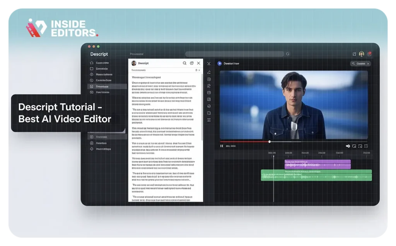This screenshot has height=246, width=396.
Task: Search within the white transcript panel
Action: pyautogui.click(x=184, y=63)
